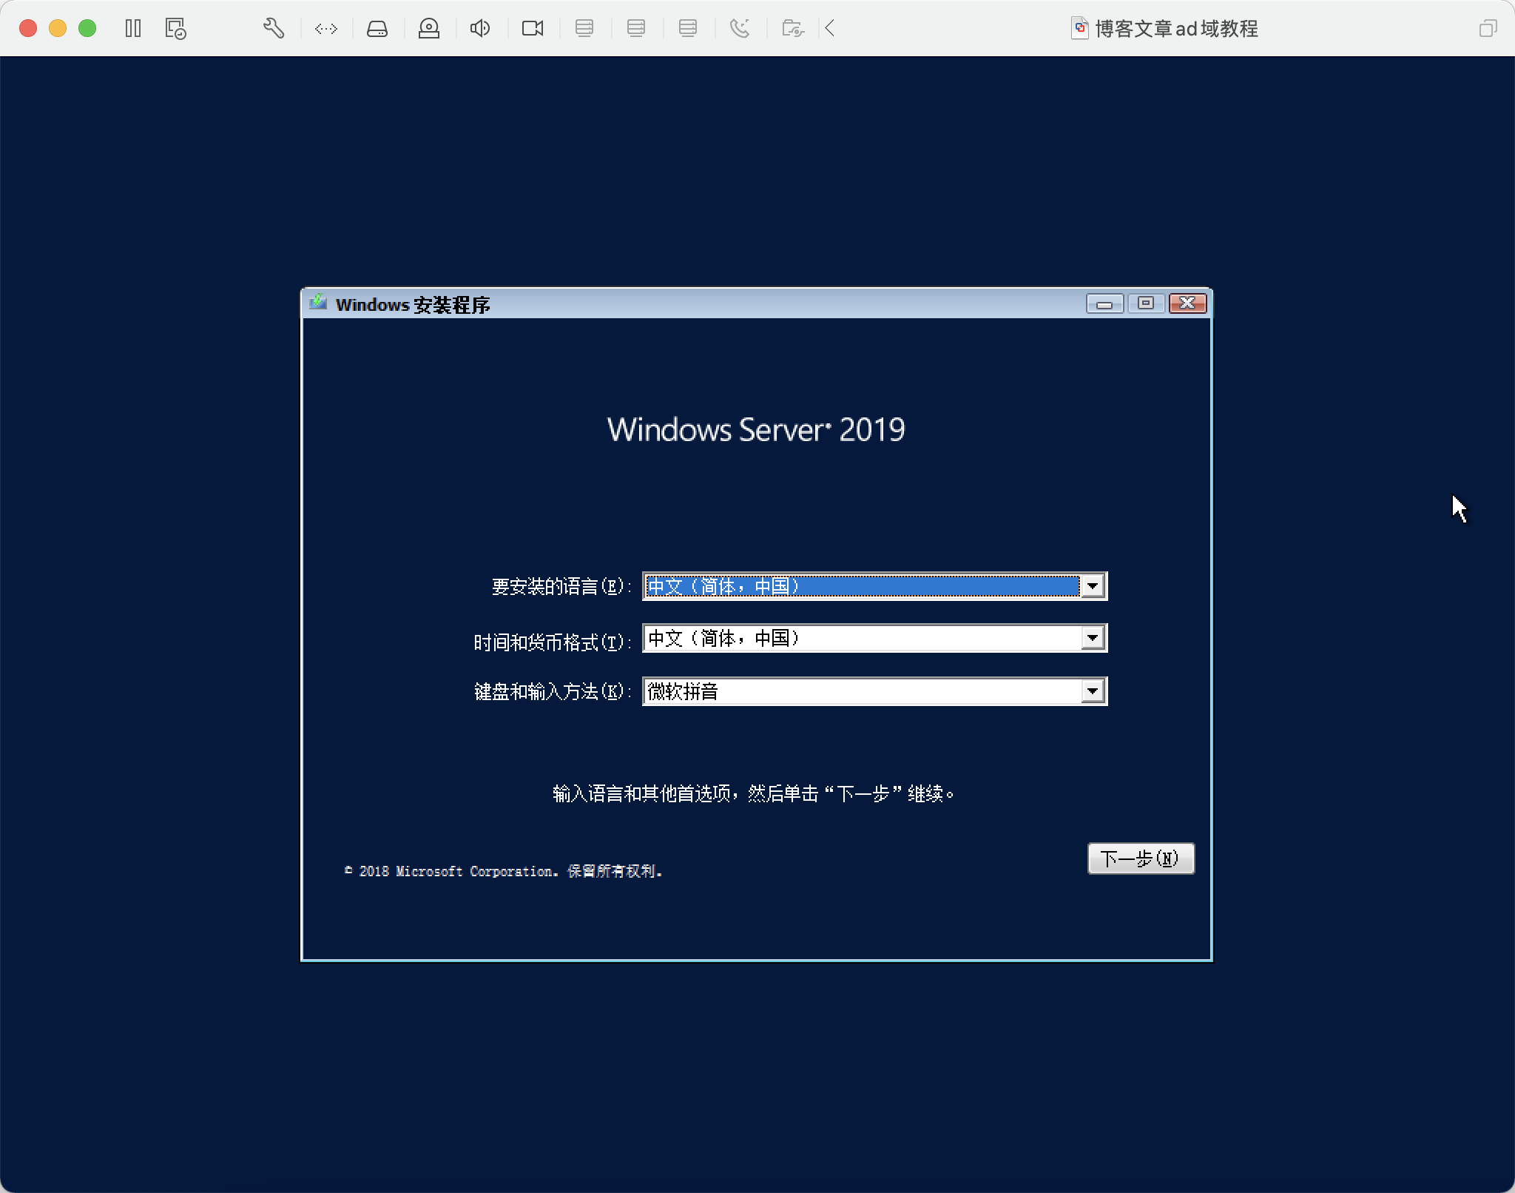Open VM settings wrench icon
The height and width of the screenshot is (1193, 1515).
pos(274,29)
